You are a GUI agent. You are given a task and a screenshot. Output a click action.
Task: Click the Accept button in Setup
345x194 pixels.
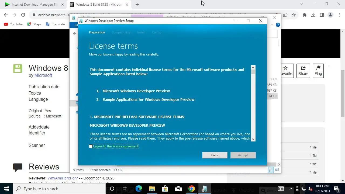pos(243,155)
